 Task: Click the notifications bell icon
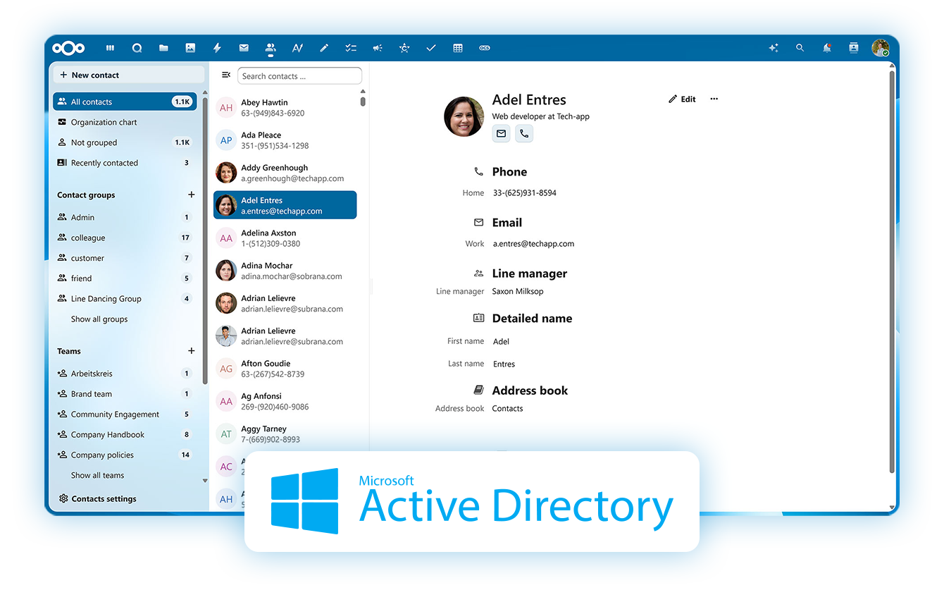click(826, 48)
